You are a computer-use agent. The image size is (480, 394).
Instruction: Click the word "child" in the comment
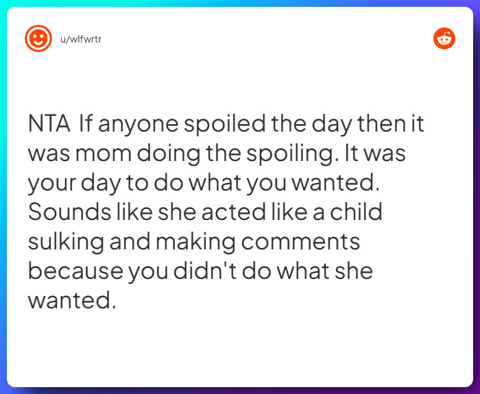click(356, 212)
